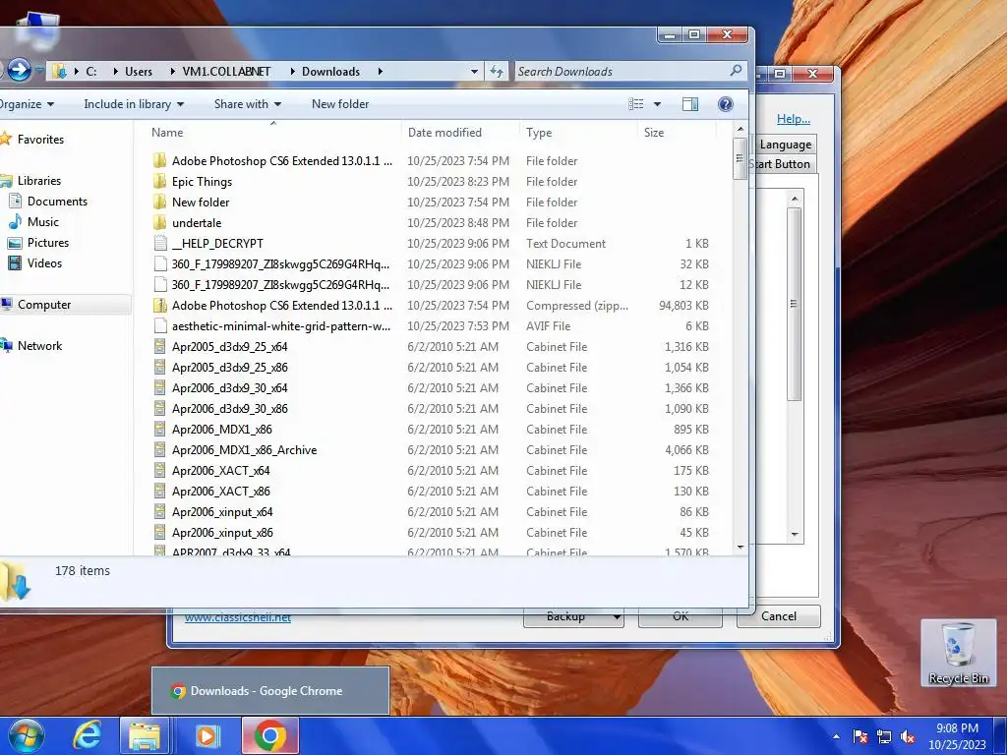The image size is (1007, 755).
Task: Sort by the Date modified column
Action: (444, 133)
